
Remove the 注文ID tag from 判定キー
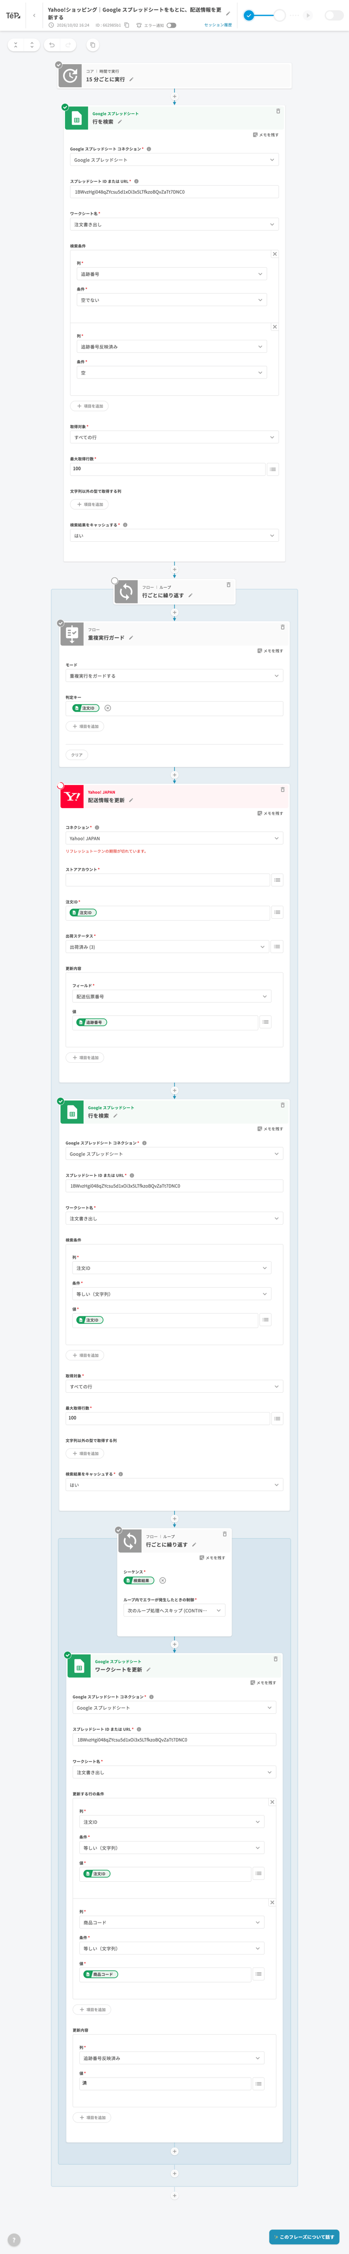107,708
